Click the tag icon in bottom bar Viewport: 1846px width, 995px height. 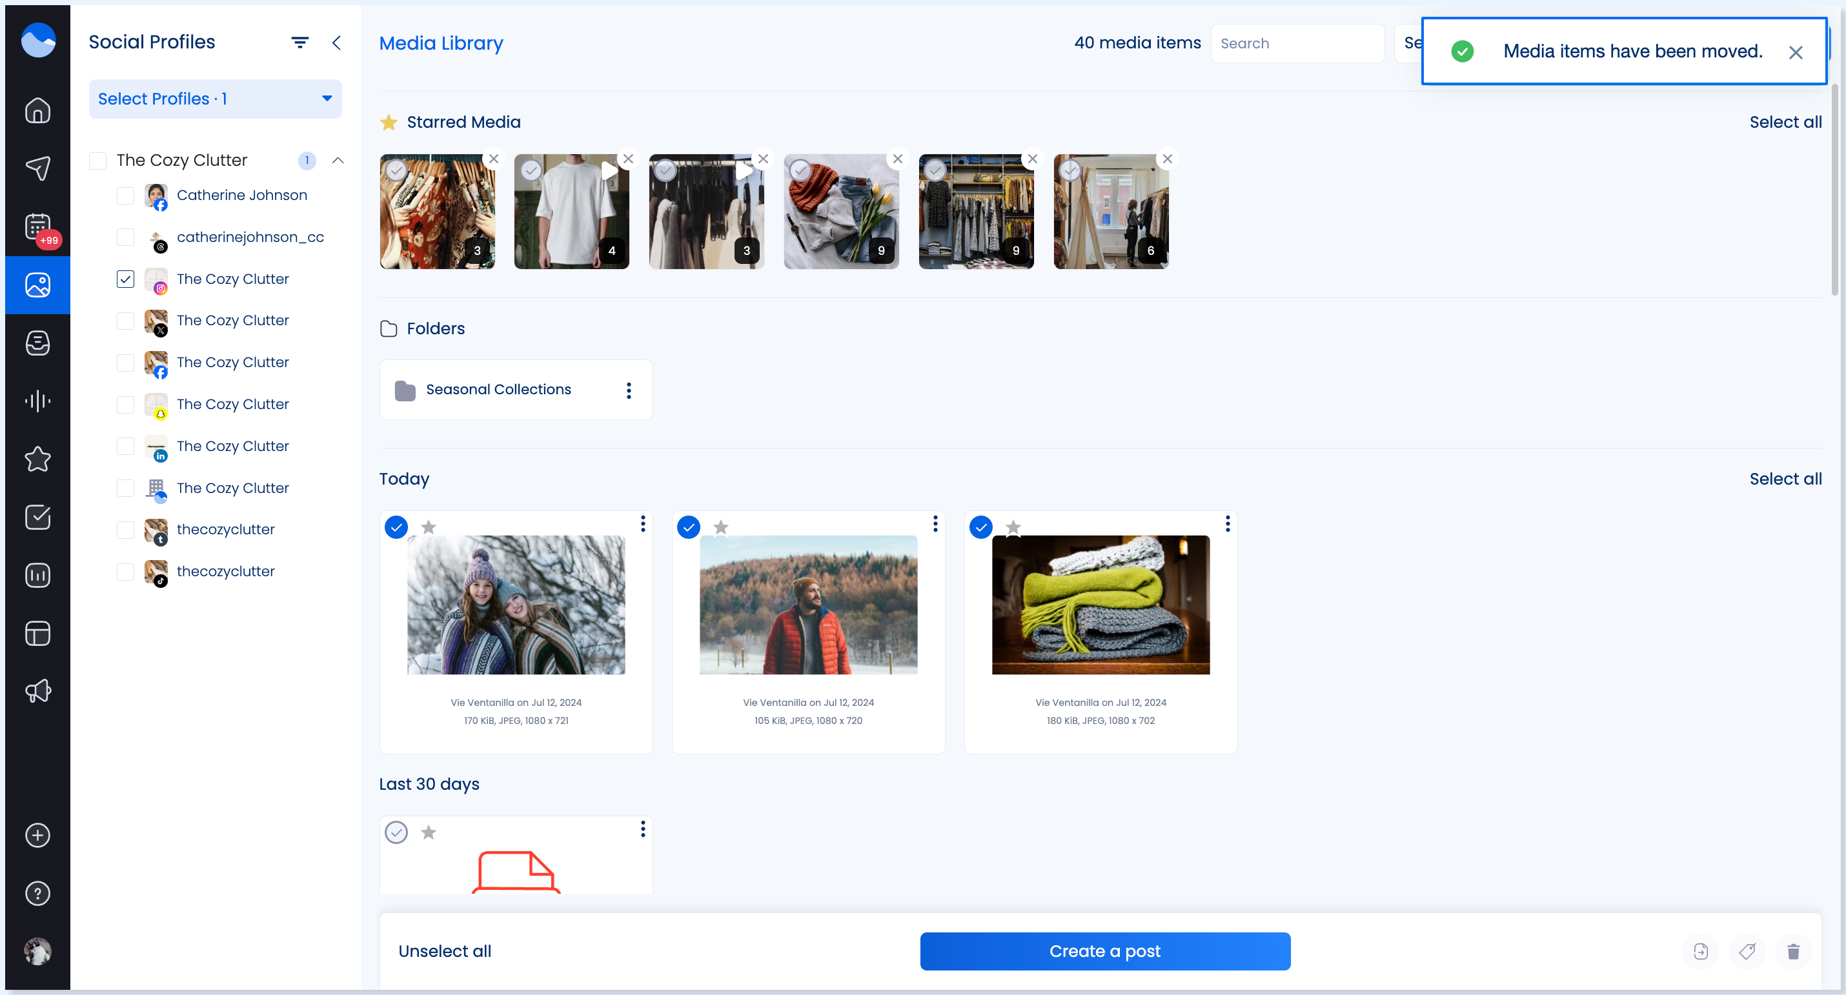[1747, 951]
